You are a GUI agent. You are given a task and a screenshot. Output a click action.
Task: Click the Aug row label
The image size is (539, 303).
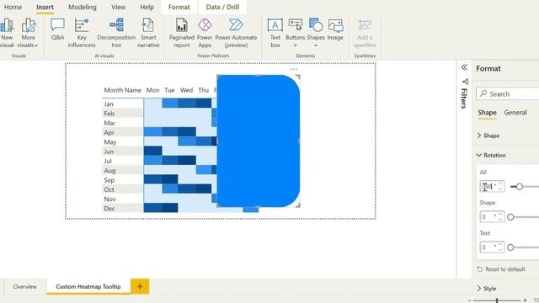[109, 170]
